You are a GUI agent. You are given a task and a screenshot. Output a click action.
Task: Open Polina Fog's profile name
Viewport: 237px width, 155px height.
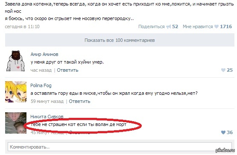[x=41, y=85]
